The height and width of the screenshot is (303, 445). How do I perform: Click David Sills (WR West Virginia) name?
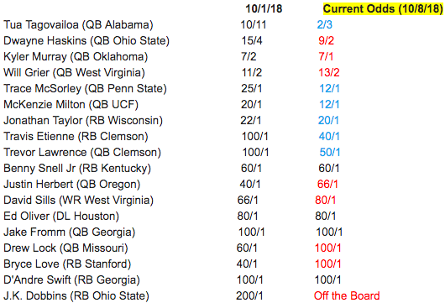click(x=78, y=200)
